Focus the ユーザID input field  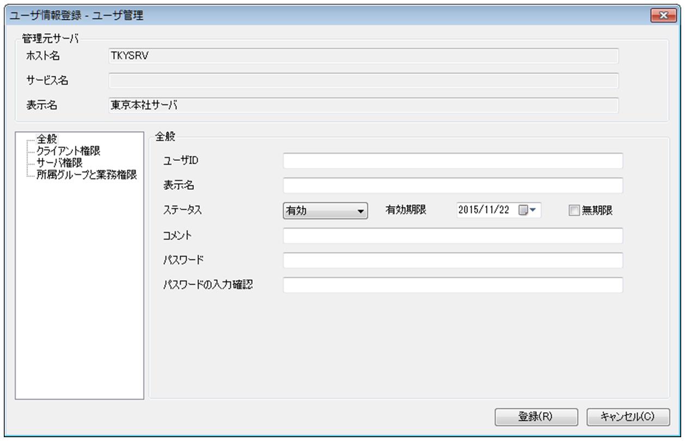[x=452, y=161]
